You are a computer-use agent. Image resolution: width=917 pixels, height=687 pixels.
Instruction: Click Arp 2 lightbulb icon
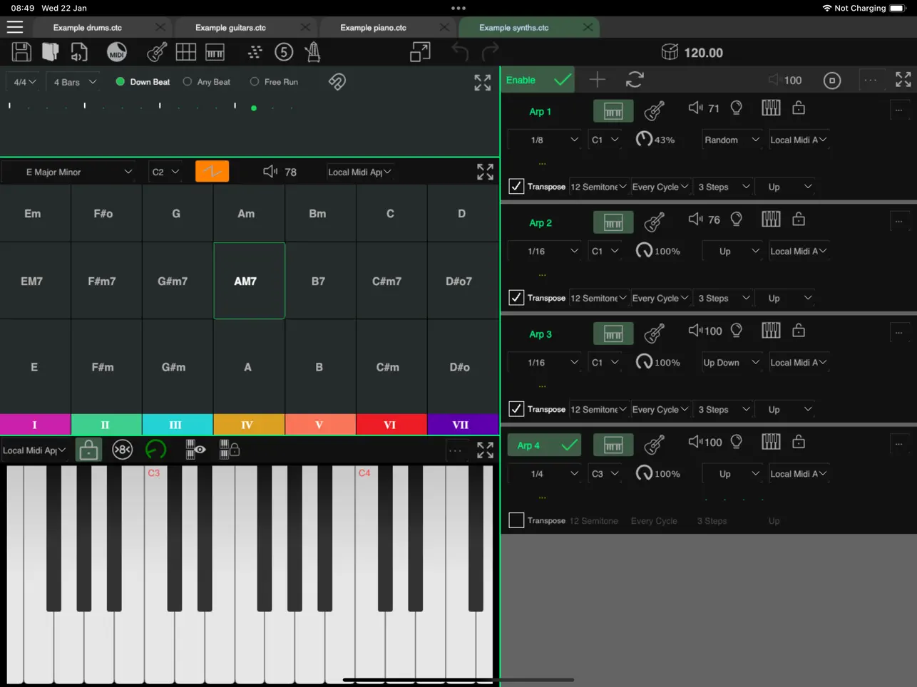pos(737,219)
